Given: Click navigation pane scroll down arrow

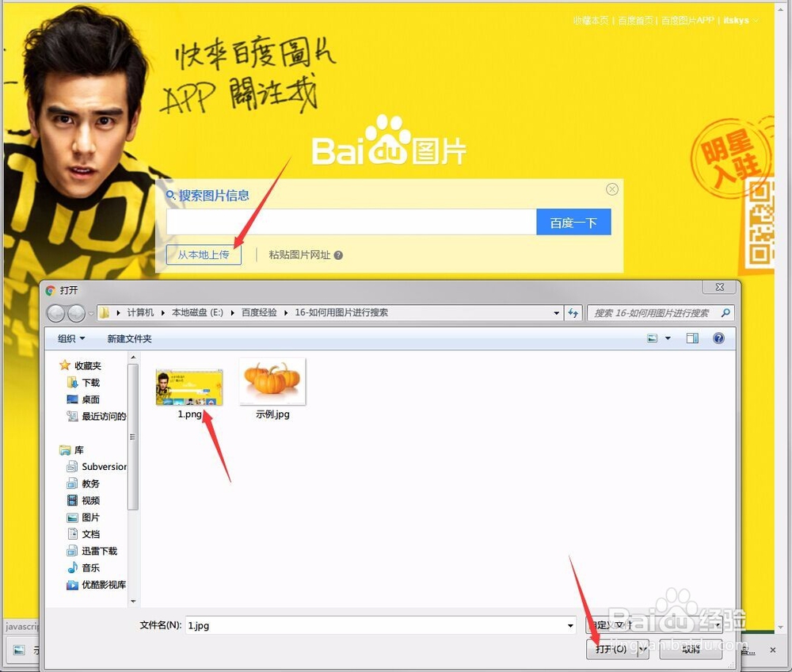Looking at the screenshot, I should (x=133, y=601).
